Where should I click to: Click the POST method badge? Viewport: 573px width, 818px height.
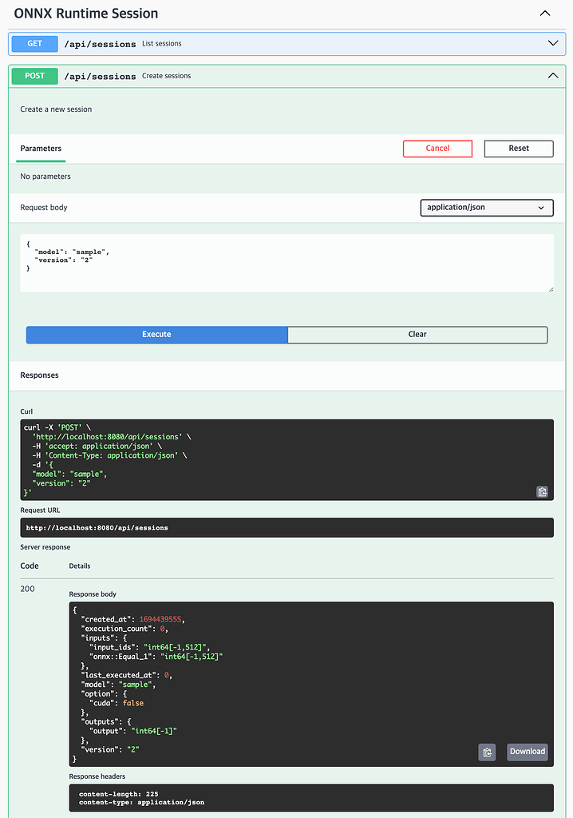34,75
